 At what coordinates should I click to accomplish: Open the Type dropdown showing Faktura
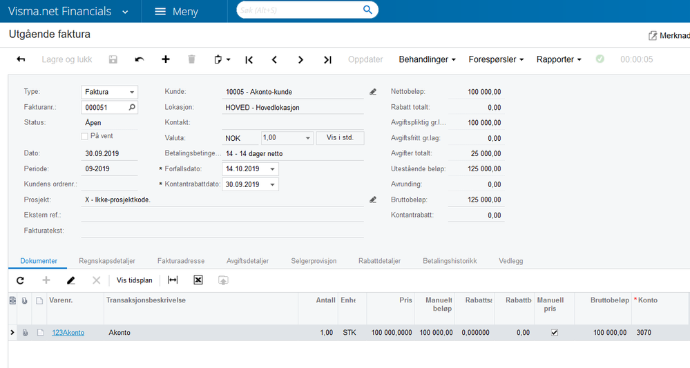point(110,92)
